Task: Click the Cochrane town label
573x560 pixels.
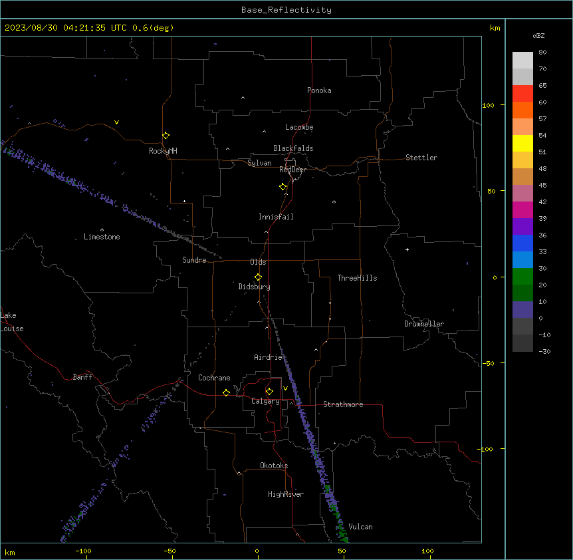Action: tap(214, 378)
